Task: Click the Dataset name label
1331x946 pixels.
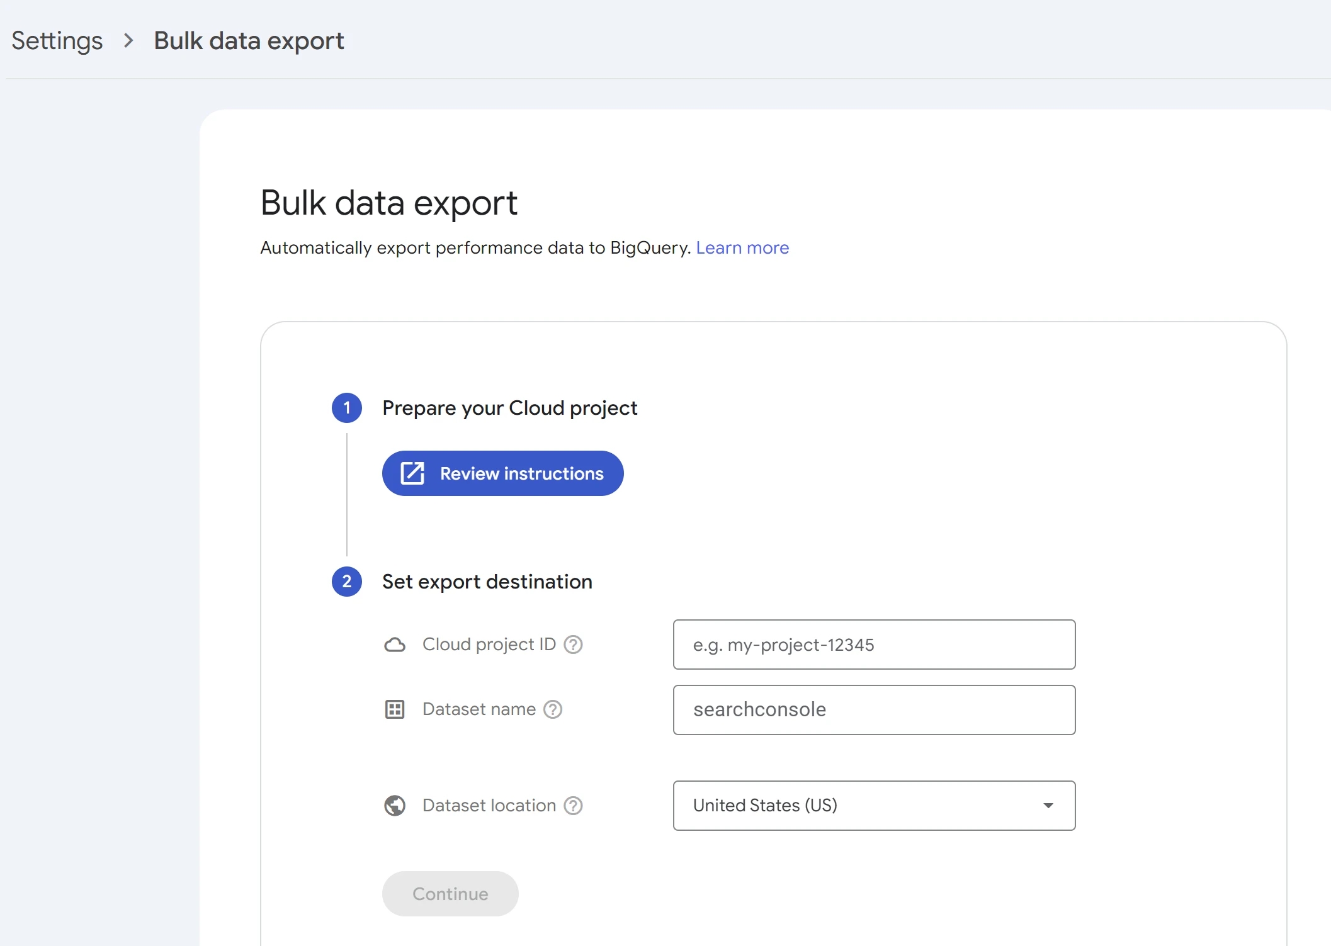Action: (479, 709)
